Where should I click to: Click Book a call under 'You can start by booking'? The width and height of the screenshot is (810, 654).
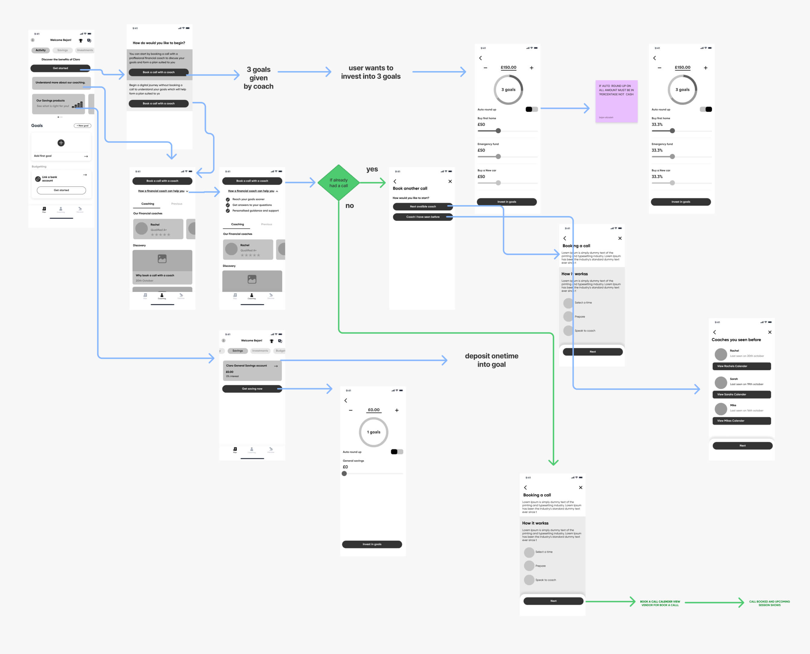[159, 72]
